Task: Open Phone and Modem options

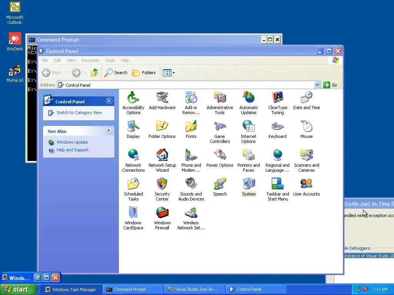Action: (x=191, y=161)
